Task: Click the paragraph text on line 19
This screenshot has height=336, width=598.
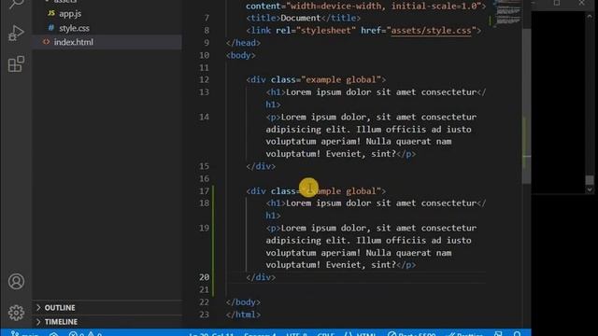Action: [371, 246]
